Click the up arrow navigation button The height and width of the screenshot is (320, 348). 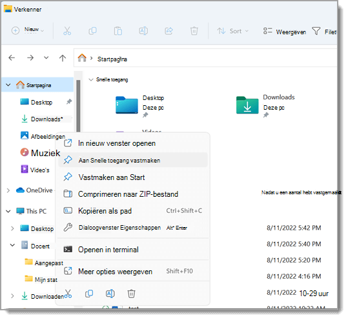[63, 58]
